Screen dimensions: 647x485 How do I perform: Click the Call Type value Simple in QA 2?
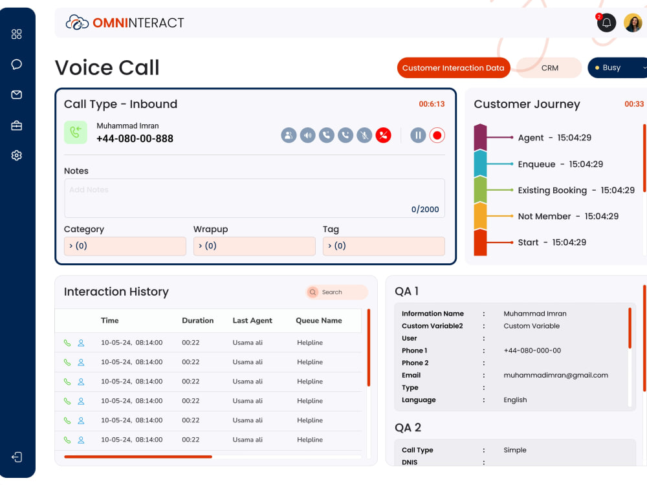click(x=514, y=450)
